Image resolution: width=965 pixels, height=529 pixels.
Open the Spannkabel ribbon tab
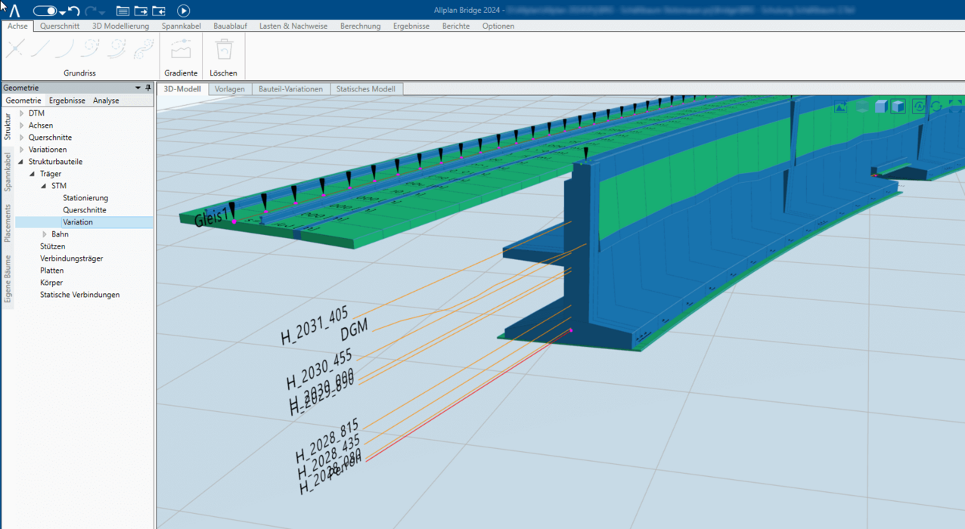pyautogui.click(x=181, y=26)
